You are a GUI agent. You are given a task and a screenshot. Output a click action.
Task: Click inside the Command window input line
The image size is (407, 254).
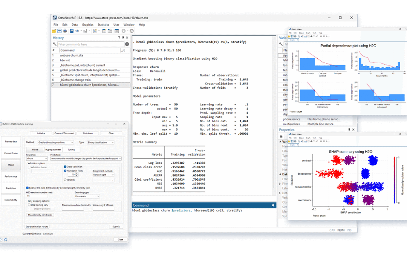pyautogui.click(x=204, y=210)
